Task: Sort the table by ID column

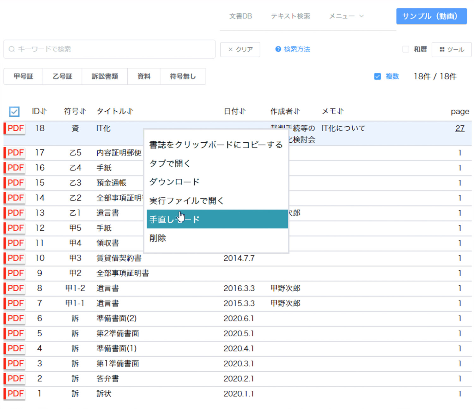Action: pos(39,111)
